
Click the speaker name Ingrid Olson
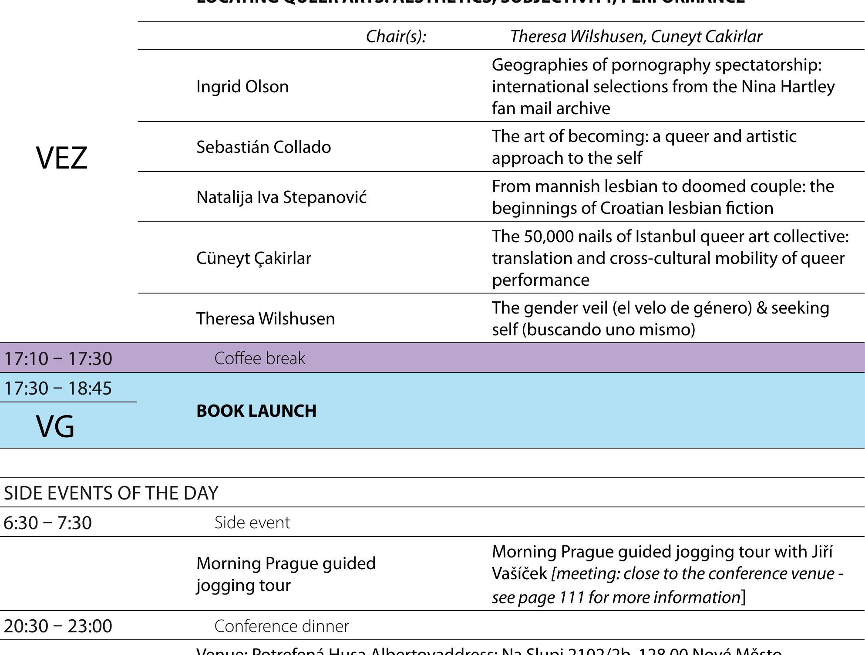pos(242,87)
